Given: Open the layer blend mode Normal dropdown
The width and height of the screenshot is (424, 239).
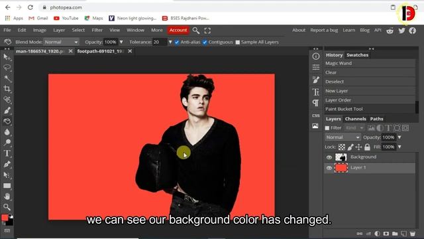Looking at the screenshot, I should (x=343, y=137).
